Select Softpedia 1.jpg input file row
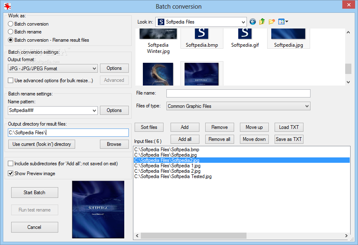The image size is (358, 245). tap(242, 166)
